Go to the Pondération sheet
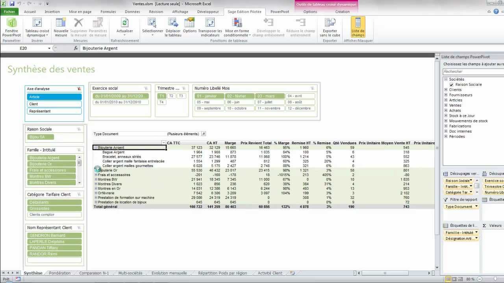The height and width of the screenshot is (283, 504). point(60,273)
